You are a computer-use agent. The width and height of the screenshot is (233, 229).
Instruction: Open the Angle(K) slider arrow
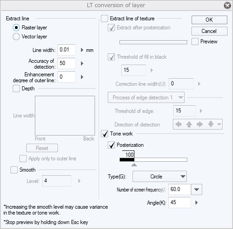coord(196,202)
